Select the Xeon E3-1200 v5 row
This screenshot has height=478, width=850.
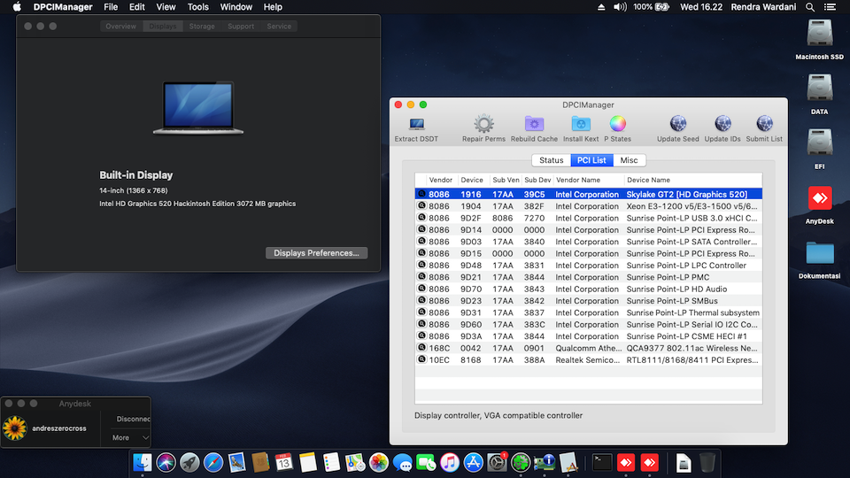(x=589, y=206)
